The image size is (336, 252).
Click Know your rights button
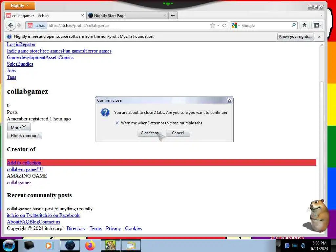[295, 37]
